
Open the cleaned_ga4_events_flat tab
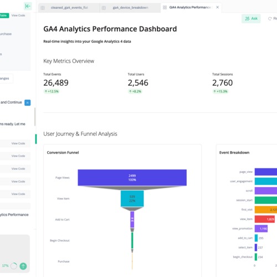pyautogui.click(x=69, y=8)
